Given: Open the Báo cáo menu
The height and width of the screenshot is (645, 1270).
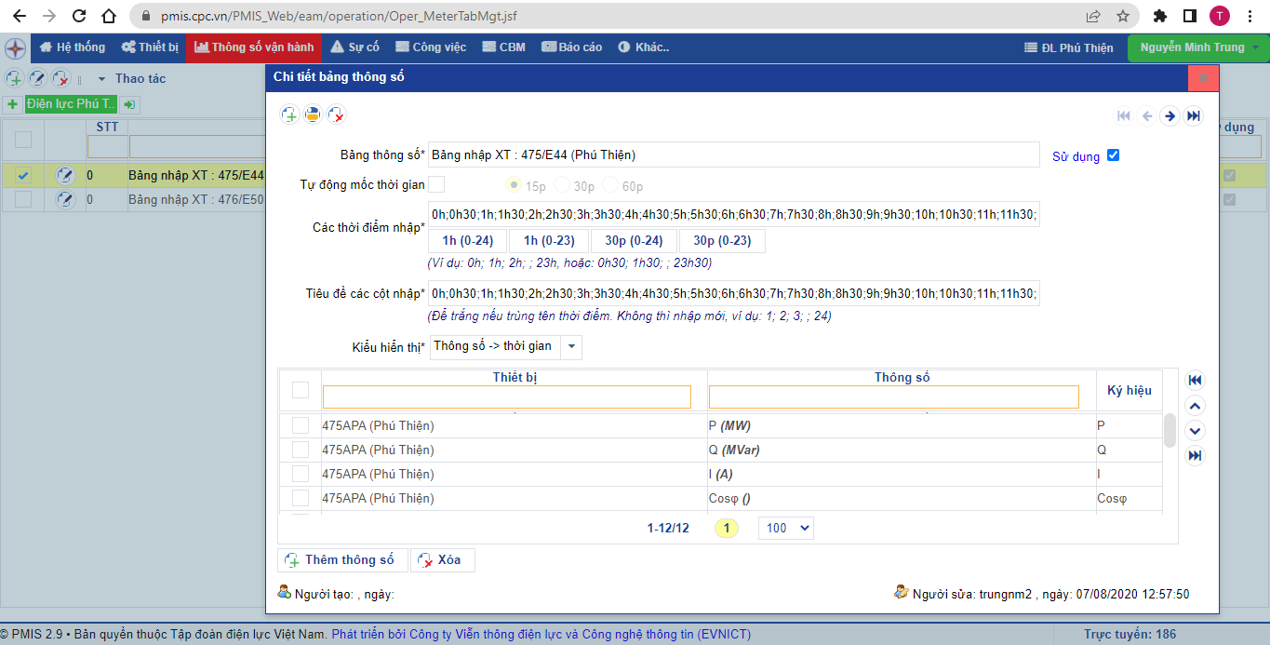Looking at the screenshot, I should point(572,47).
